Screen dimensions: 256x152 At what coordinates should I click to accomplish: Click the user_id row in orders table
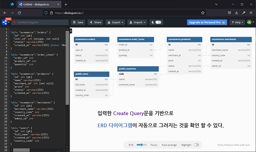(92, 50)
